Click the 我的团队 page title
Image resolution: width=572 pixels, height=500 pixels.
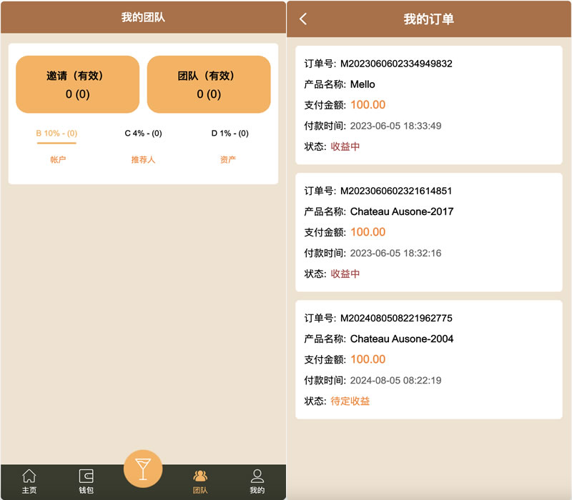(x=143, y=17)
